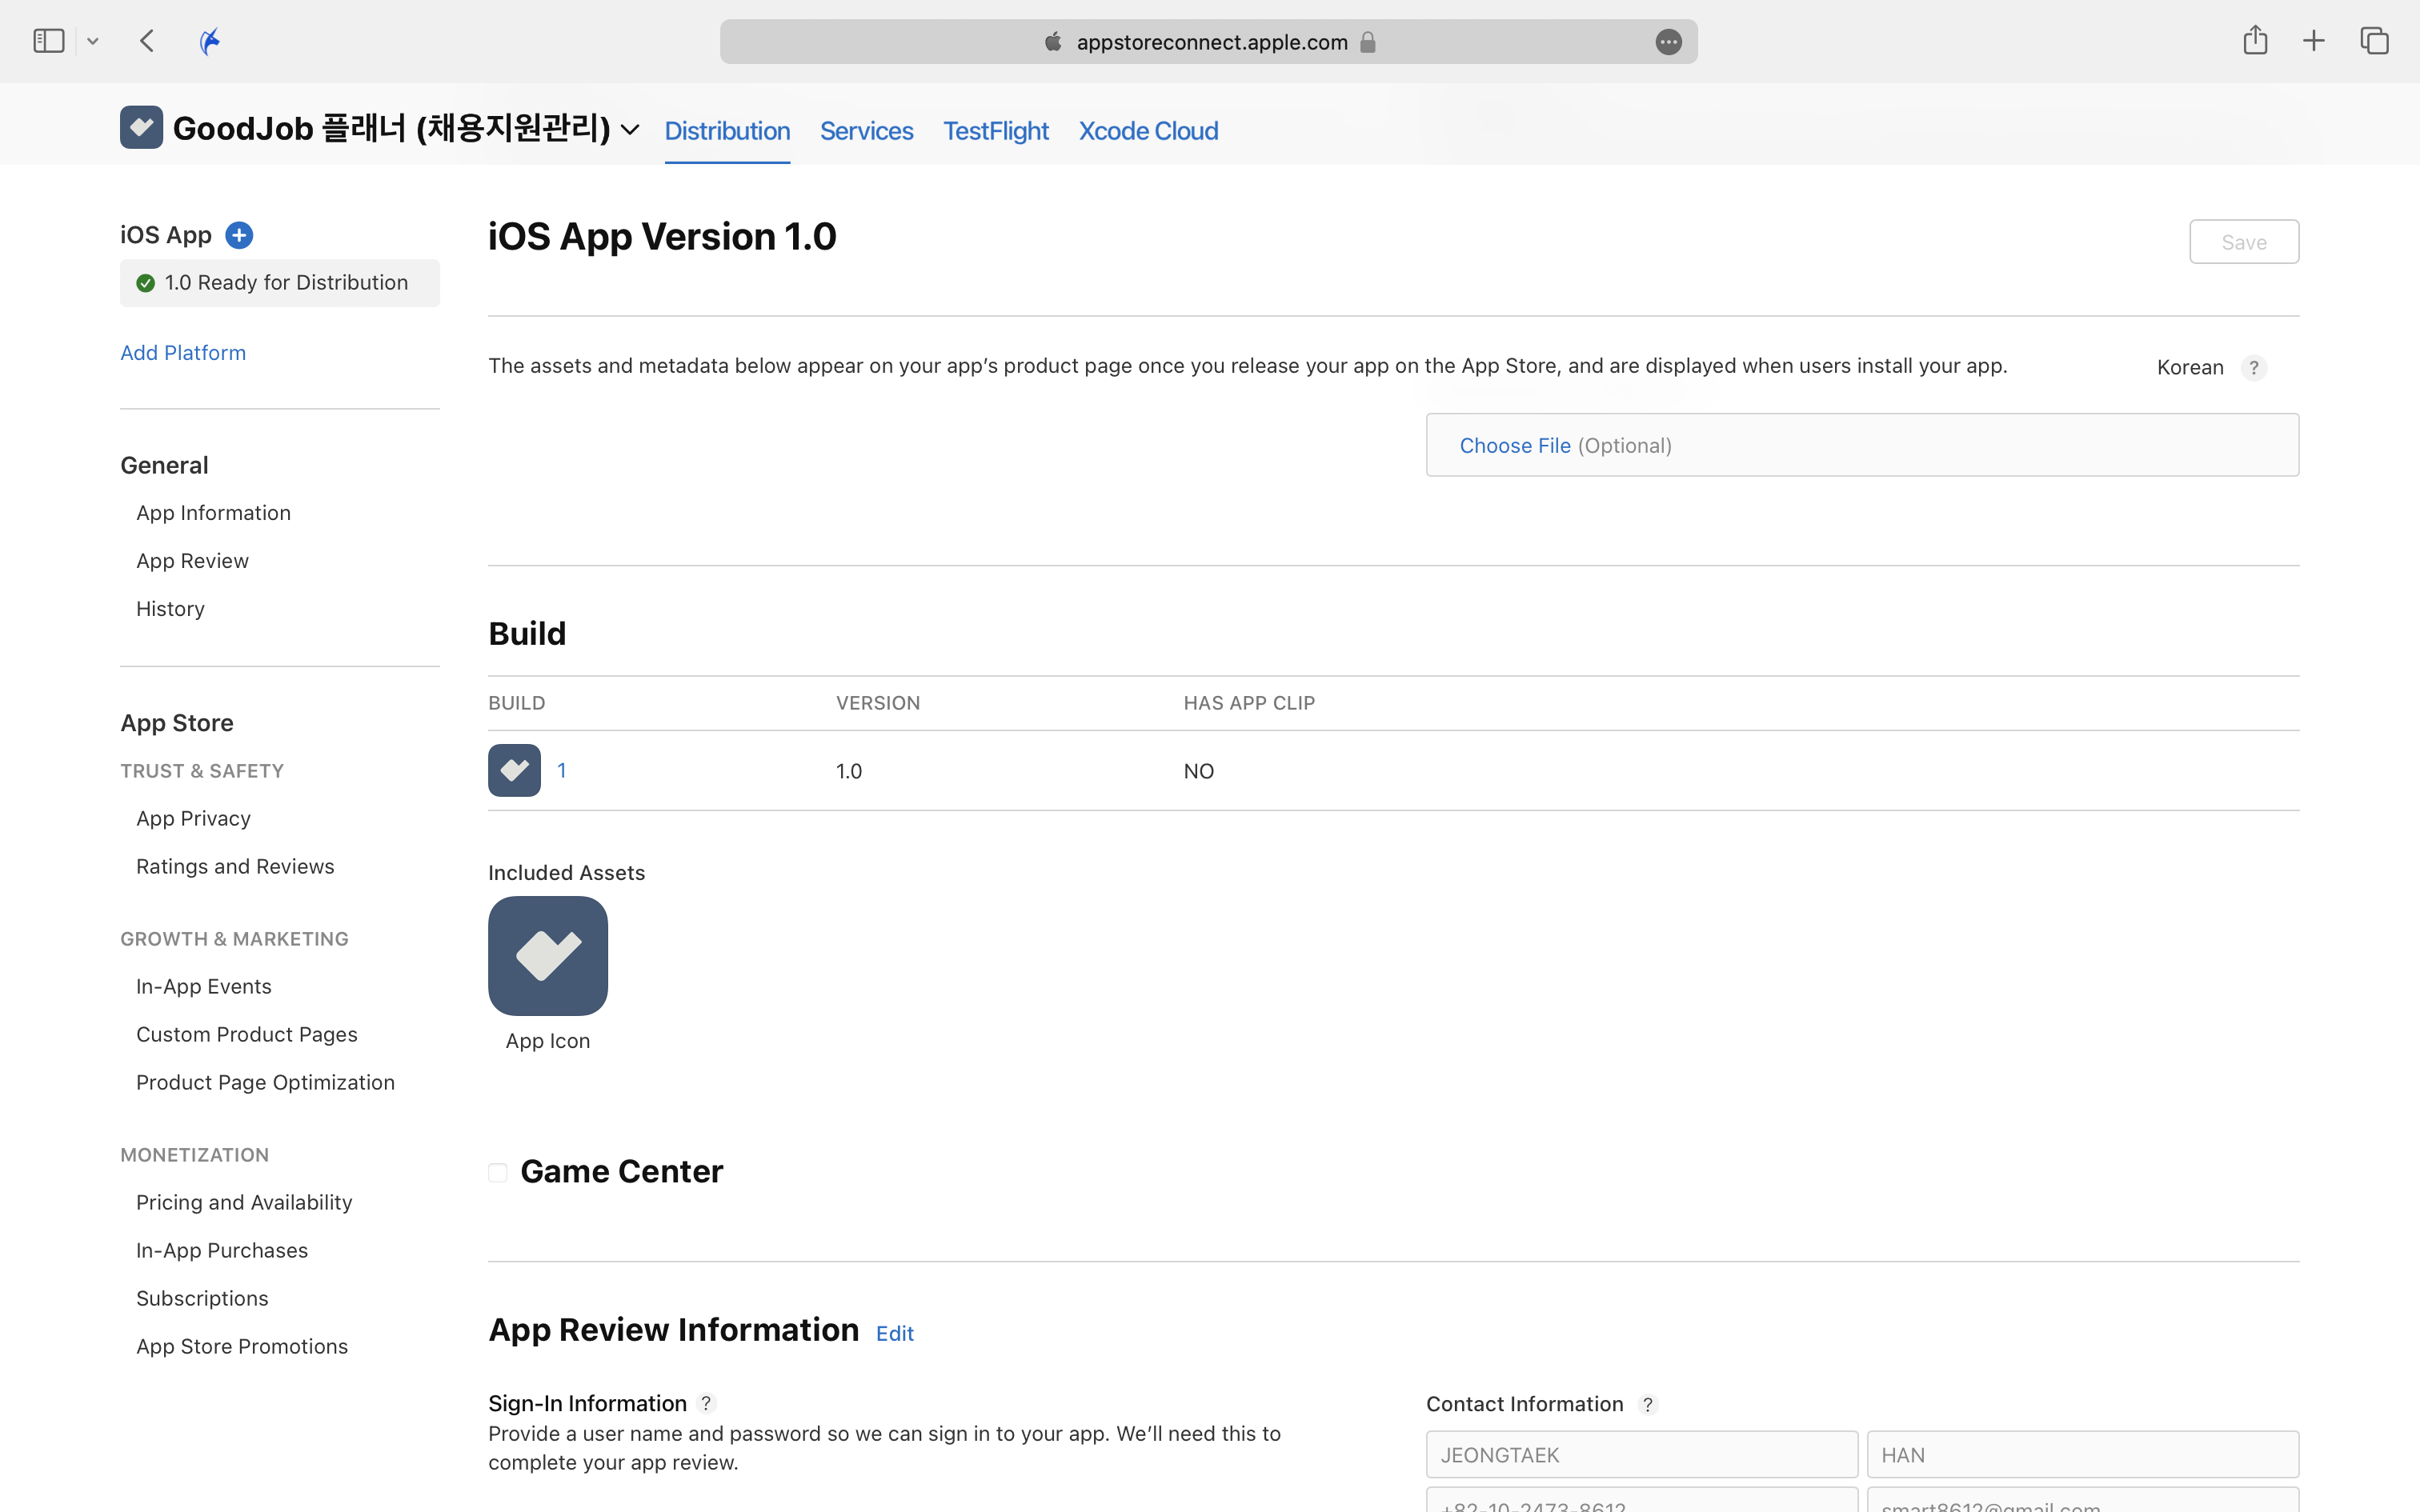Click the blue plus icon beside iOS App
2420x1512 pixels.
(239, 235)
